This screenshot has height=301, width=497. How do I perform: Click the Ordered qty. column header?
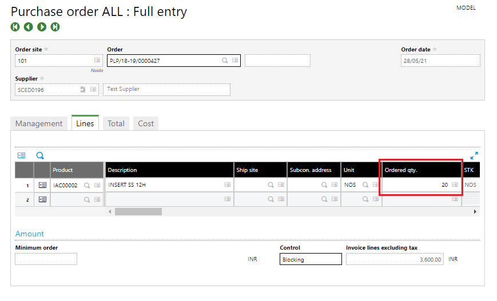point(422,170)
